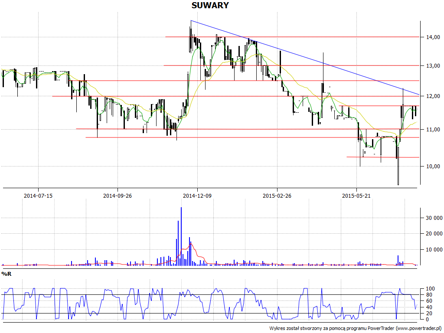Click the 60 level on %R axis
The height and width of the screenshot is (333, 444).
click(x=429, y=301)
